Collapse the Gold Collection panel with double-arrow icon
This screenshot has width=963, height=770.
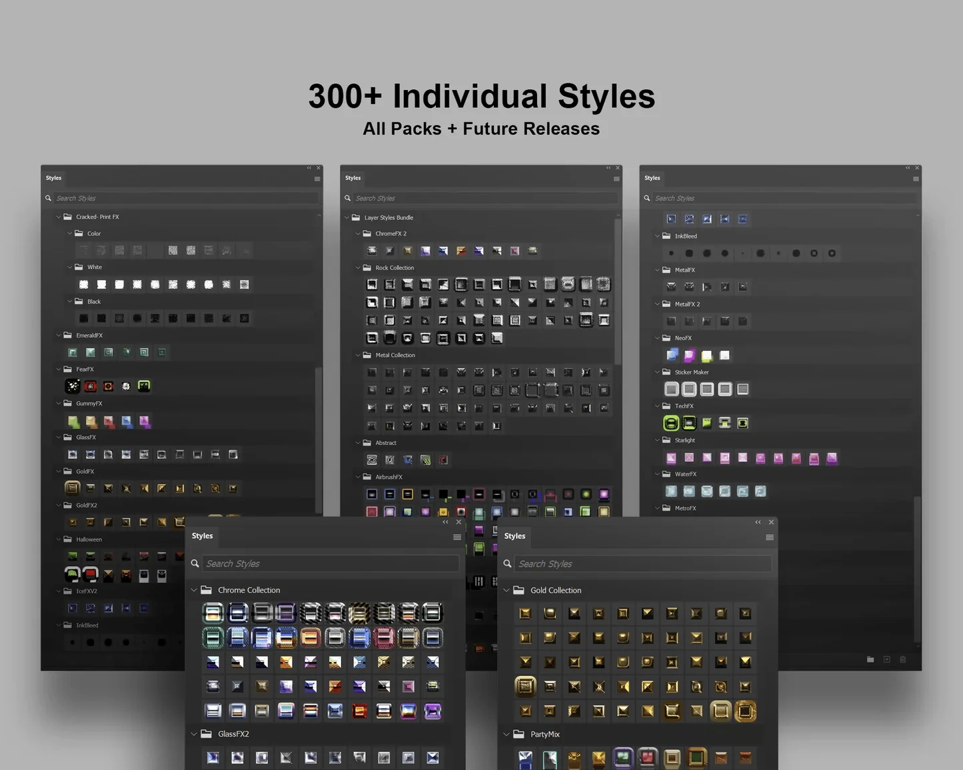click(758, 522)
